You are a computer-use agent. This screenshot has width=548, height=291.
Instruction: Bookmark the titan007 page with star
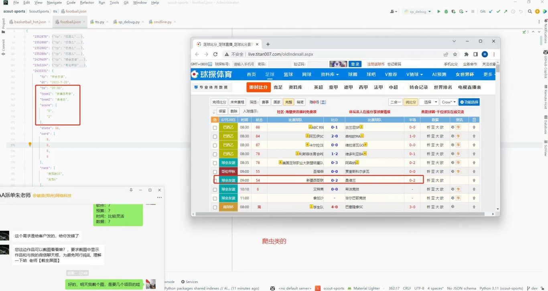[x=455, y=54]
